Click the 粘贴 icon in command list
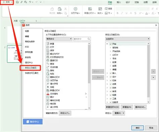159x132 pixels. click(x=48, y=74)
